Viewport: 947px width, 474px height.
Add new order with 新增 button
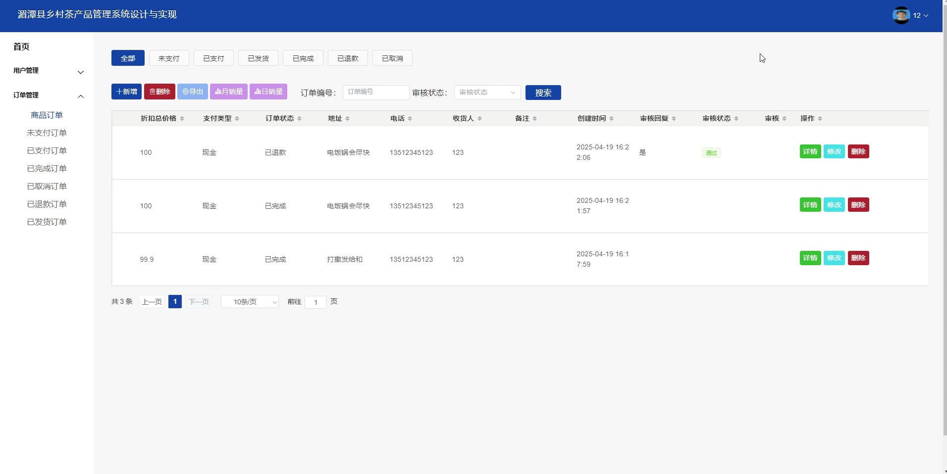pos(126,92)
